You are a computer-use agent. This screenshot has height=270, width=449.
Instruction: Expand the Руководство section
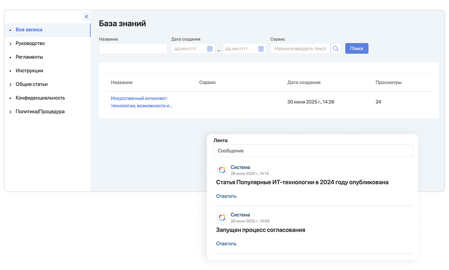click(x=10, y=44)
